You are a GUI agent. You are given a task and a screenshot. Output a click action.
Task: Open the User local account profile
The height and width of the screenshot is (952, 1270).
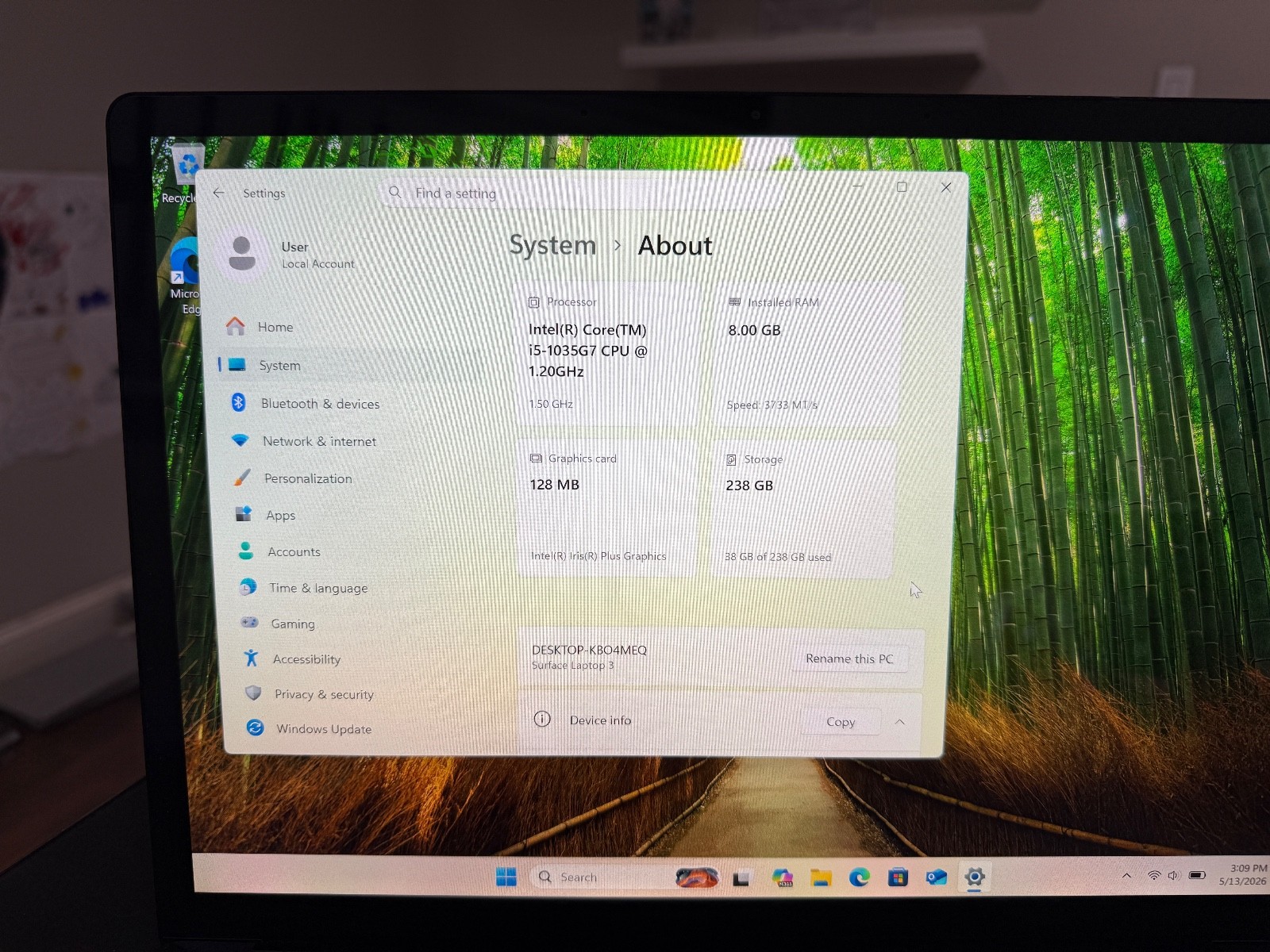point(290,254)
